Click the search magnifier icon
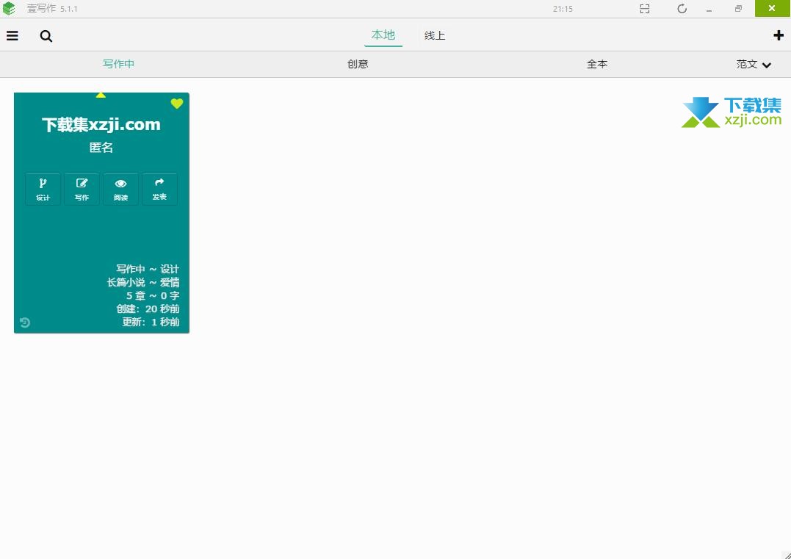This screenshot has height=559, width=791. pyautogui.click(x=46, y=36)
